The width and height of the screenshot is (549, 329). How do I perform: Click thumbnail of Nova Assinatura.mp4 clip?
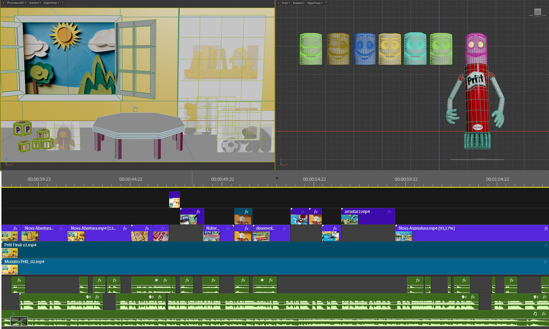coord(404,236)
